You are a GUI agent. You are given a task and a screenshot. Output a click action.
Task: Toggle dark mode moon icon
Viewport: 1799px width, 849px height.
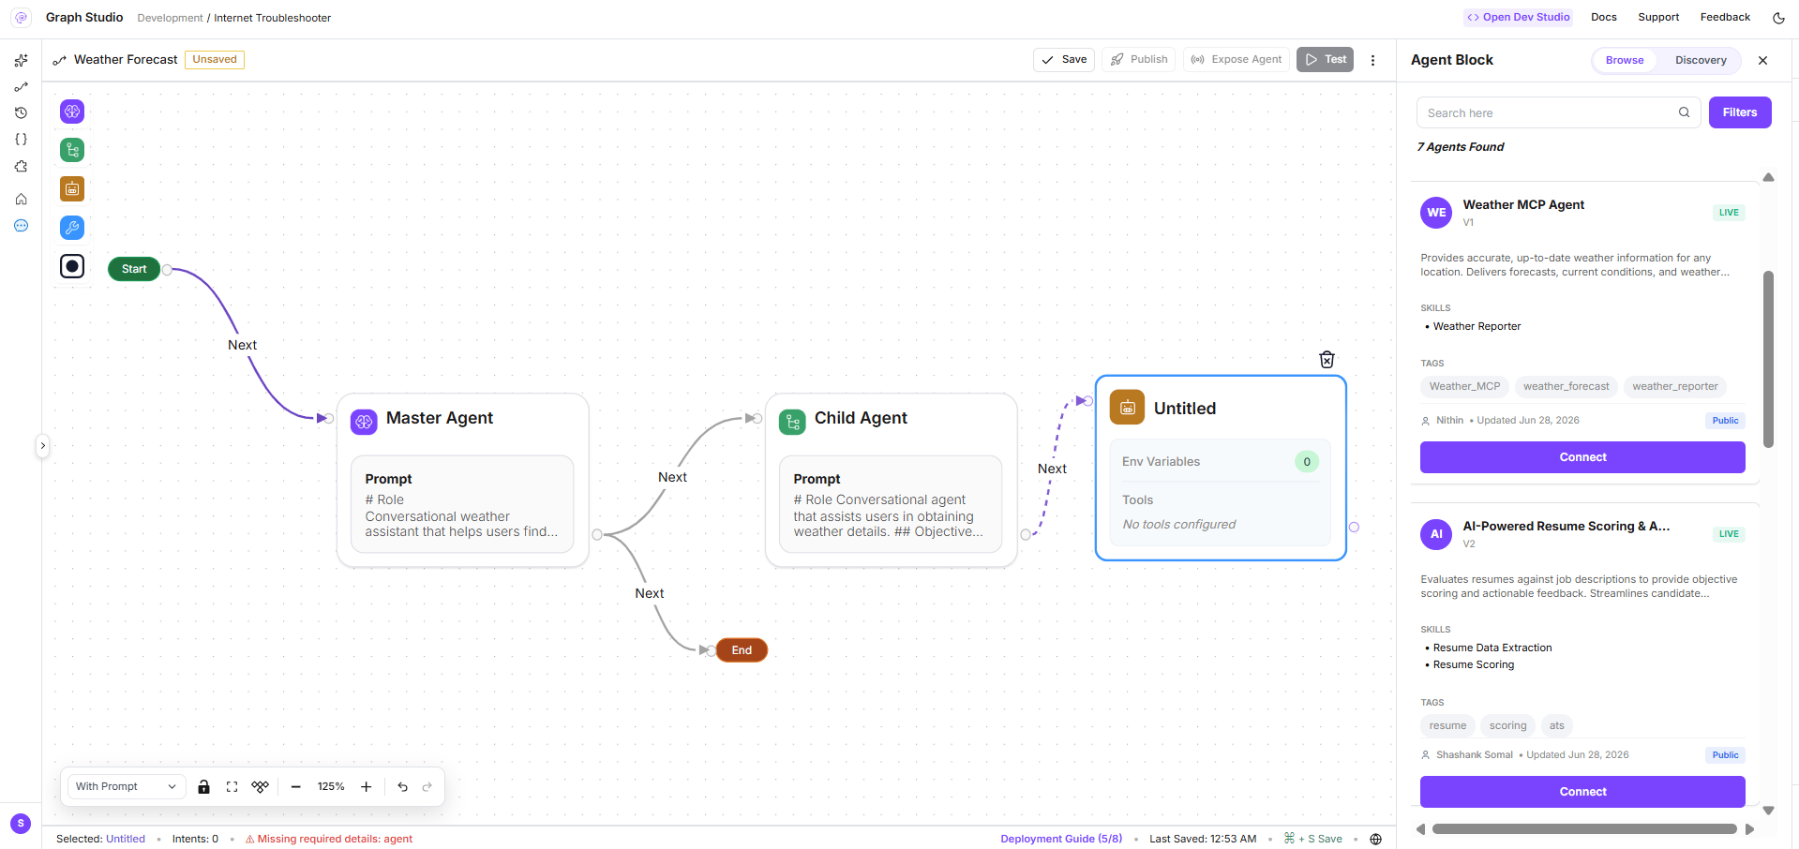click(1778, 18)
